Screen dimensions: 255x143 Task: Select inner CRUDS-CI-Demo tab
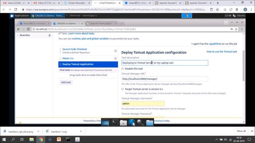pos(68,23)
